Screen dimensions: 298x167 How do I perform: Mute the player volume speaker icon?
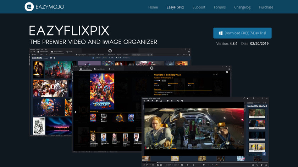point(187,165)
